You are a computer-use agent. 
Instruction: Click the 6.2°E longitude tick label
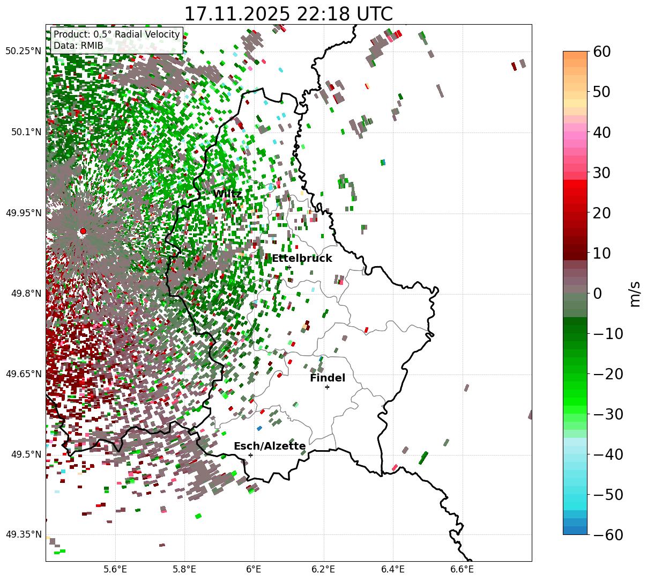point(323,569)
